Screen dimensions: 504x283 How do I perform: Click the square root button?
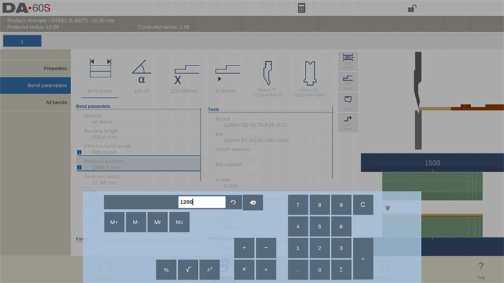pyautogui.click(x=188, y=270)
